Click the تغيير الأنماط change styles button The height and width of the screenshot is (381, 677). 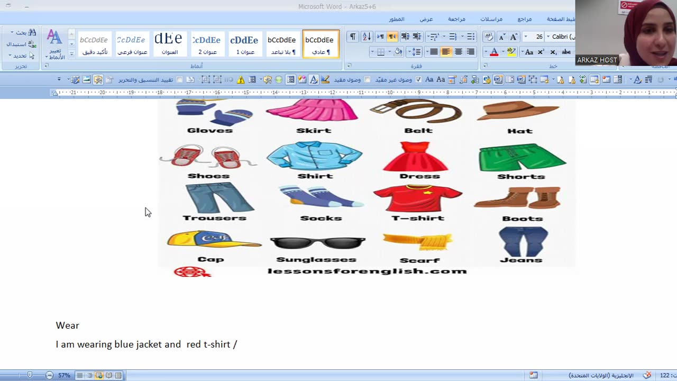pyautogui.click(x=55, y=44)
